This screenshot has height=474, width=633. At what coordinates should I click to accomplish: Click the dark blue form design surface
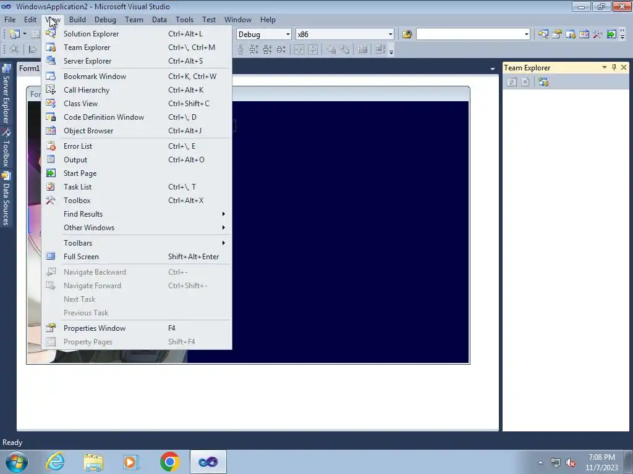(350, 232)
